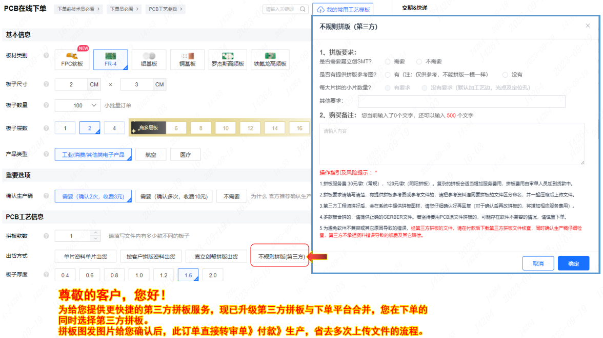Select FPC软板 board material option
The height and width of the screenshot is (338, 603).
[72, 60]
